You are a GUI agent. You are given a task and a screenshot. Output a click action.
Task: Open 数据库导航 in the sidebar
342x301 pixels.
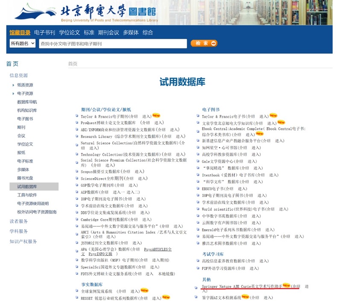pyautogui.click(x=27, y=102)
